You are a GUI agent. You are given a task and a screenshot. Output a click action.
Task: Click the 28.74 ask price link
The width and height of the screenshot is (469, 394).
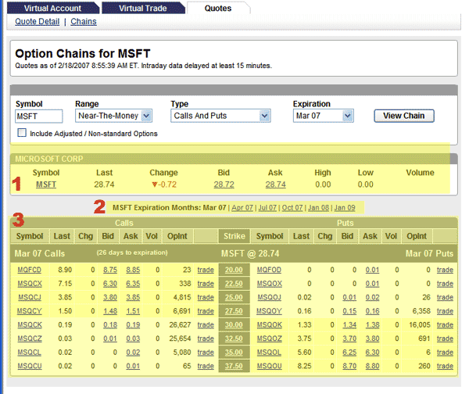click(x=274, y=184)
